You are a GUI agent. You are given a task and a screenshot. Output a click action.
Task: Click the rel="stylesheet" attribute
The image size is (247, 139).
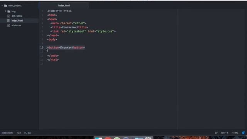(73, 31)
